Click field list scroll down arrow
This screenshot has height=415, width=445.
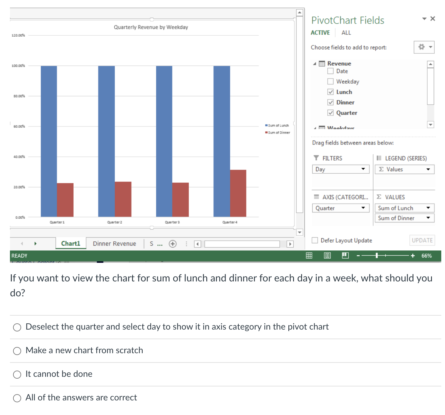pos(430,125)
